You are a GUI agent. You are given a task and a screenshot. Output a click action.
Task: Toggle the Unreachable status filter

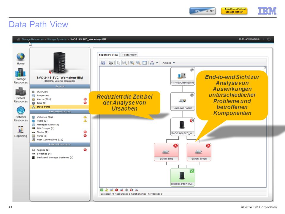click(x=131, y=190)
